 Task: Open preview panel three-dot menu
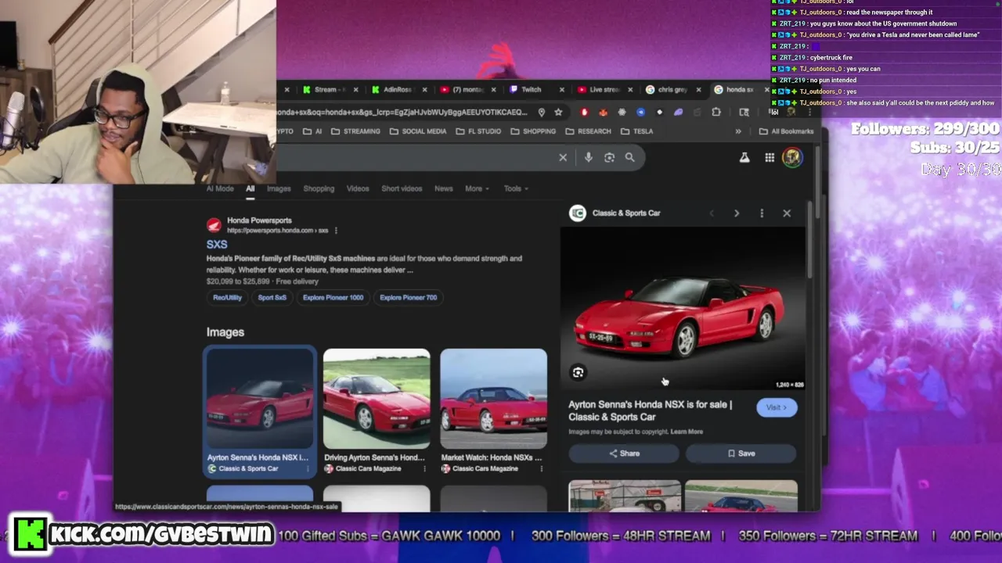point(762,213)
